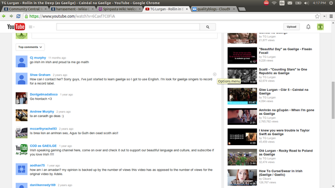
Task: Open the YouTube guide menu icon
Action: click(x=31, y=27)
